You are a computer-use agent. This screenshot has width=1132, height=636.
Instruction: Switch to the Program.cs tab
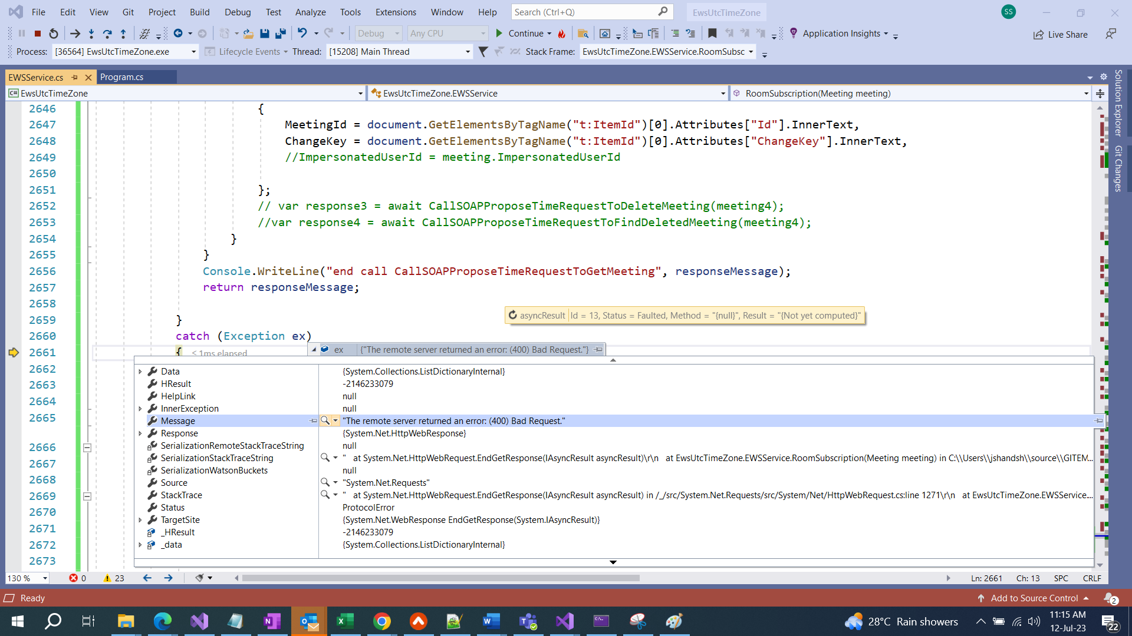coord(121,77)
